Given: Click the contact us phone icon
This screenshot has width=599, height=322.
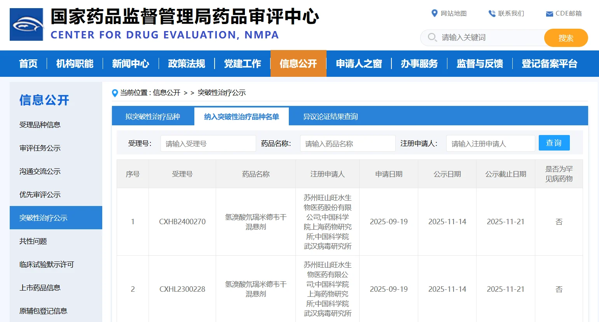Looking at the screenshot, I should (492, 14).
